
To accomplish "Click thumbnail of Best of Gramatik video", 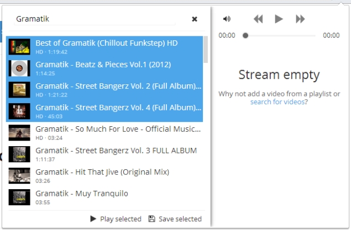I will click(x=19, y=47).
